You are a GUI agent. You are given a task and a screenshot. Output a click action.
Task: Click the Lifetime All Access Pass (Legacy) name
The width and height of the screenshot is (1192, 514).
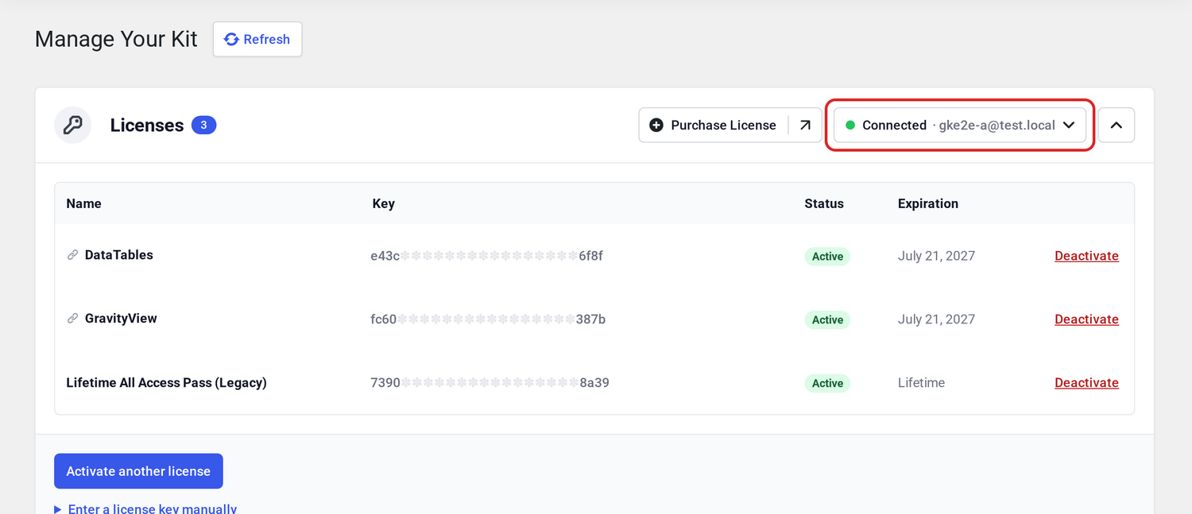click(166, 383)
